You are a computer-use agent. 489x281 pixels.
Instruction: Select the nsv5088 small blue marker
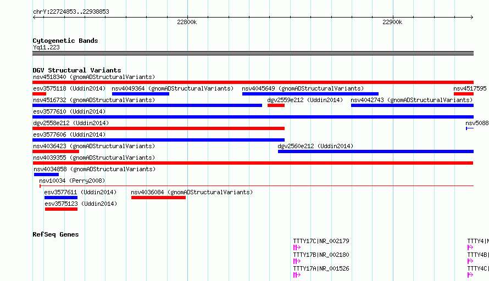tap(470, 128)
